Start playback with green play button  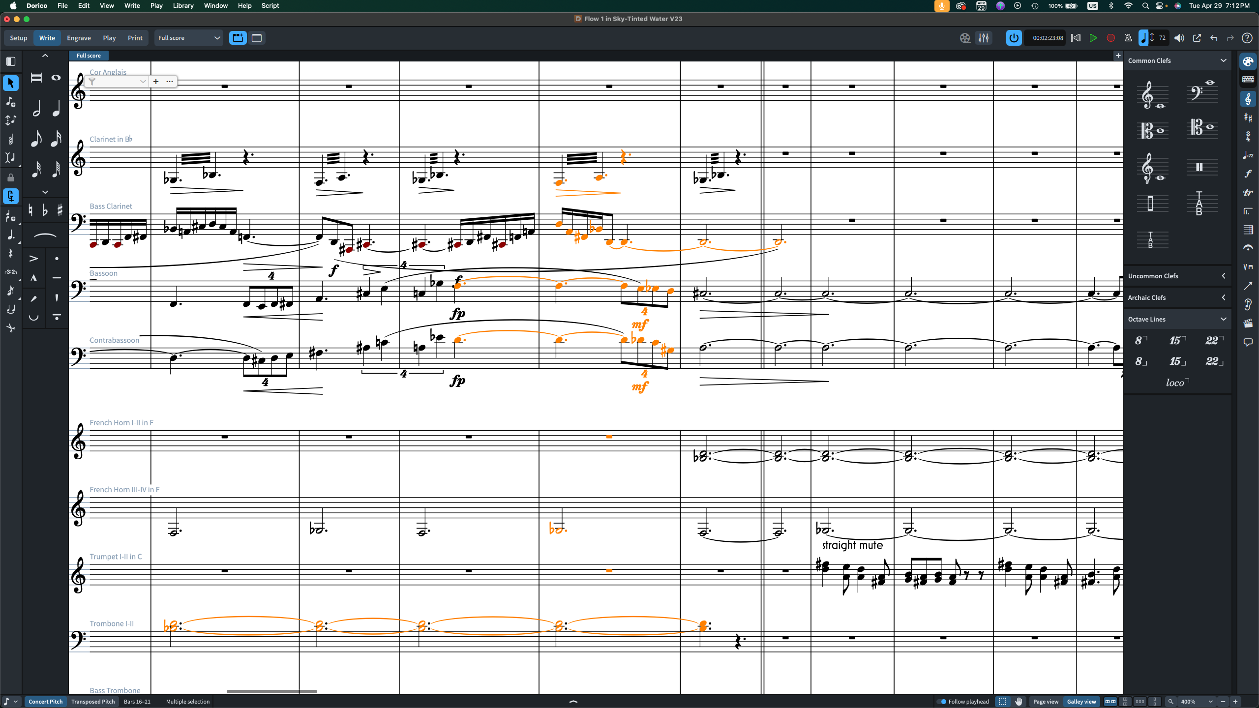pos(1093,38)
